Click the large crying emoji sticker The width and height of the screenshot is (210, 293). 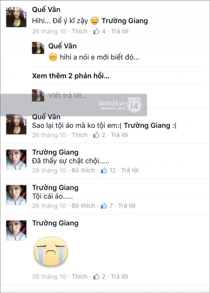coord(51,251)
